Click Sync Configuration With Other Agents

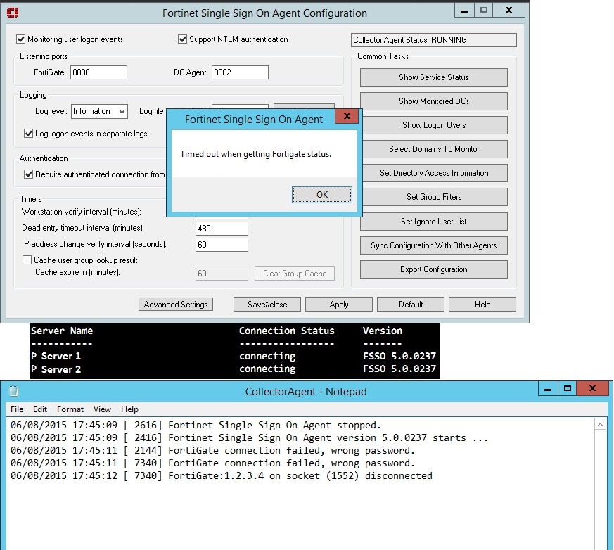(434, 245)
